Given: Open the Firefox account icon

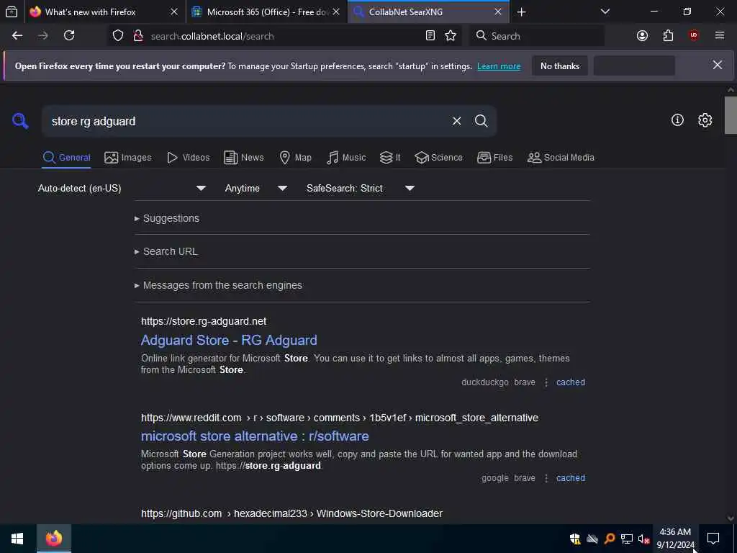Looking at the screenshot, I should (x=642, y=36).
